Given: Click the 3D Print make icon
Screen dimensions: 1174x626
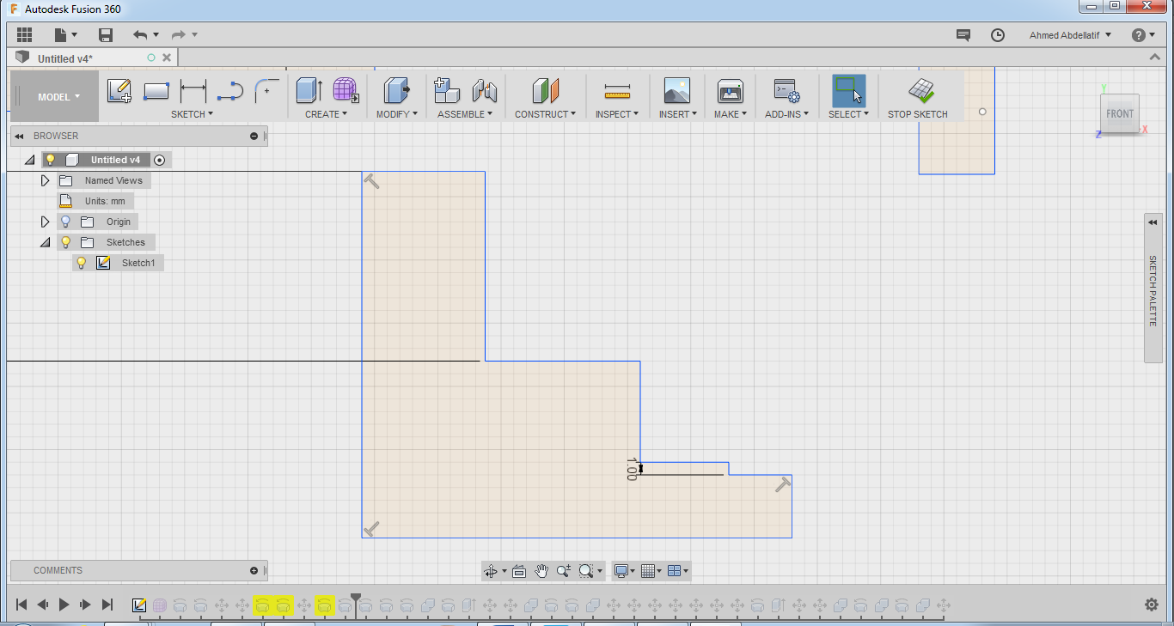Looking at the screenshot, I should tap(731, 90).
